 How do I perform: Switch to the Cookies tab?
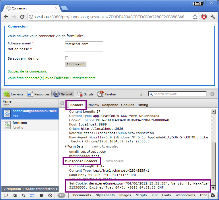(x=127, y=105)
